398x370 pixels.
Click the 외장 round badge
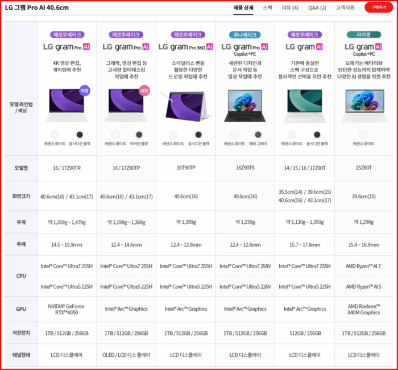tap(85, 90)
